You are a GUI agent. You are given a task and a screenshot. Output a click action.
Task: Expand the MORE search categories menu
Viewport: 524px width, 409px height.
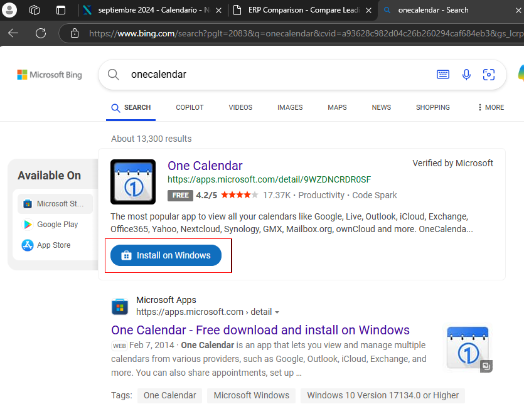click(491, 107)
